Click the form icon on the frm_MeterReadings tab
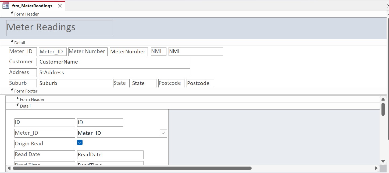The image size is (389, 173). [x=5, y=5]
